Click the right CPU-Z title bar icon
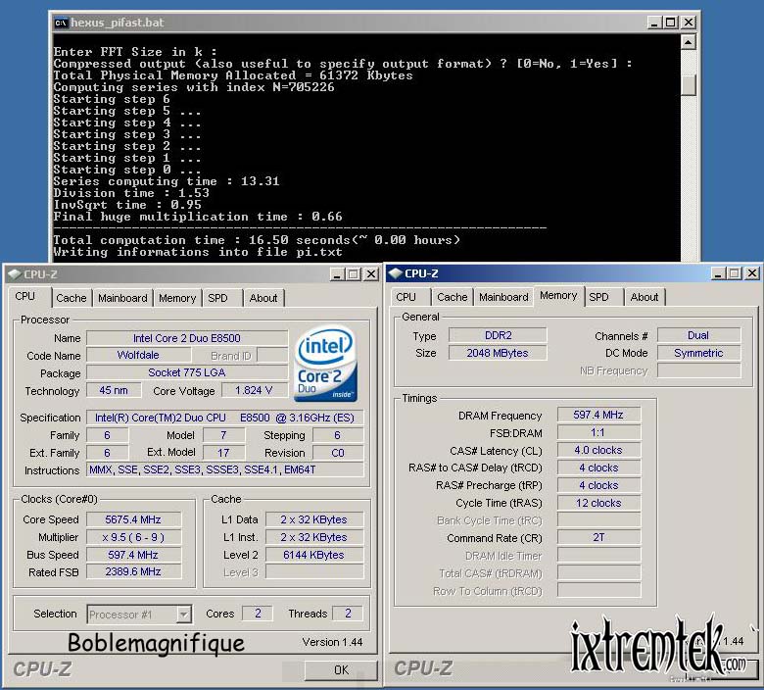Viewport: 764px width, 690px height. pos(395,273)
